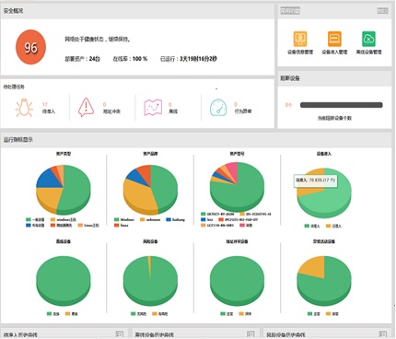Open the green cloud offline device icon
Screen dimensions: 396x339
(368, 39)
